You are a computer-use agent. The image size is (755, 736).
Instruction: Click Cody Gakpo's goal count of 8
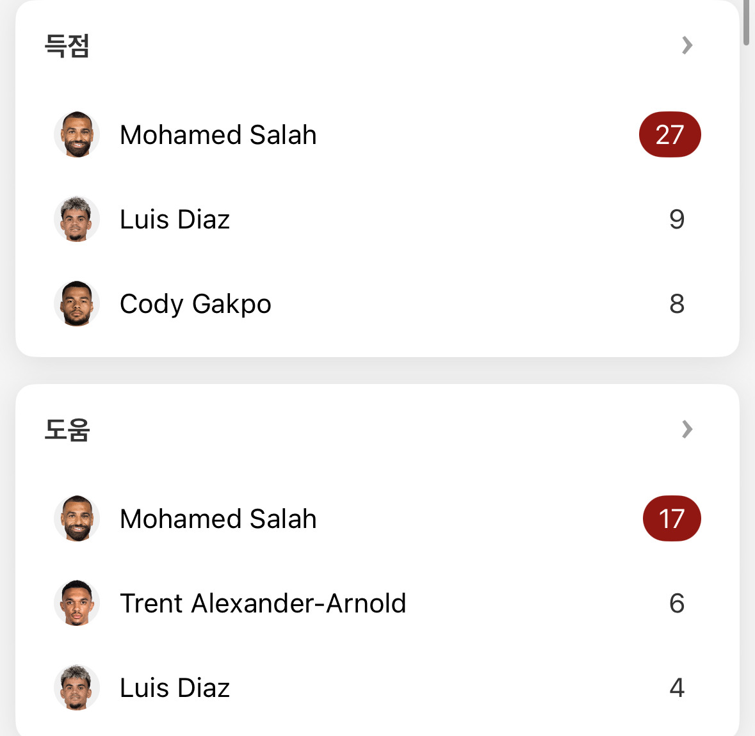pyautogui.click(x=676, y=304)
